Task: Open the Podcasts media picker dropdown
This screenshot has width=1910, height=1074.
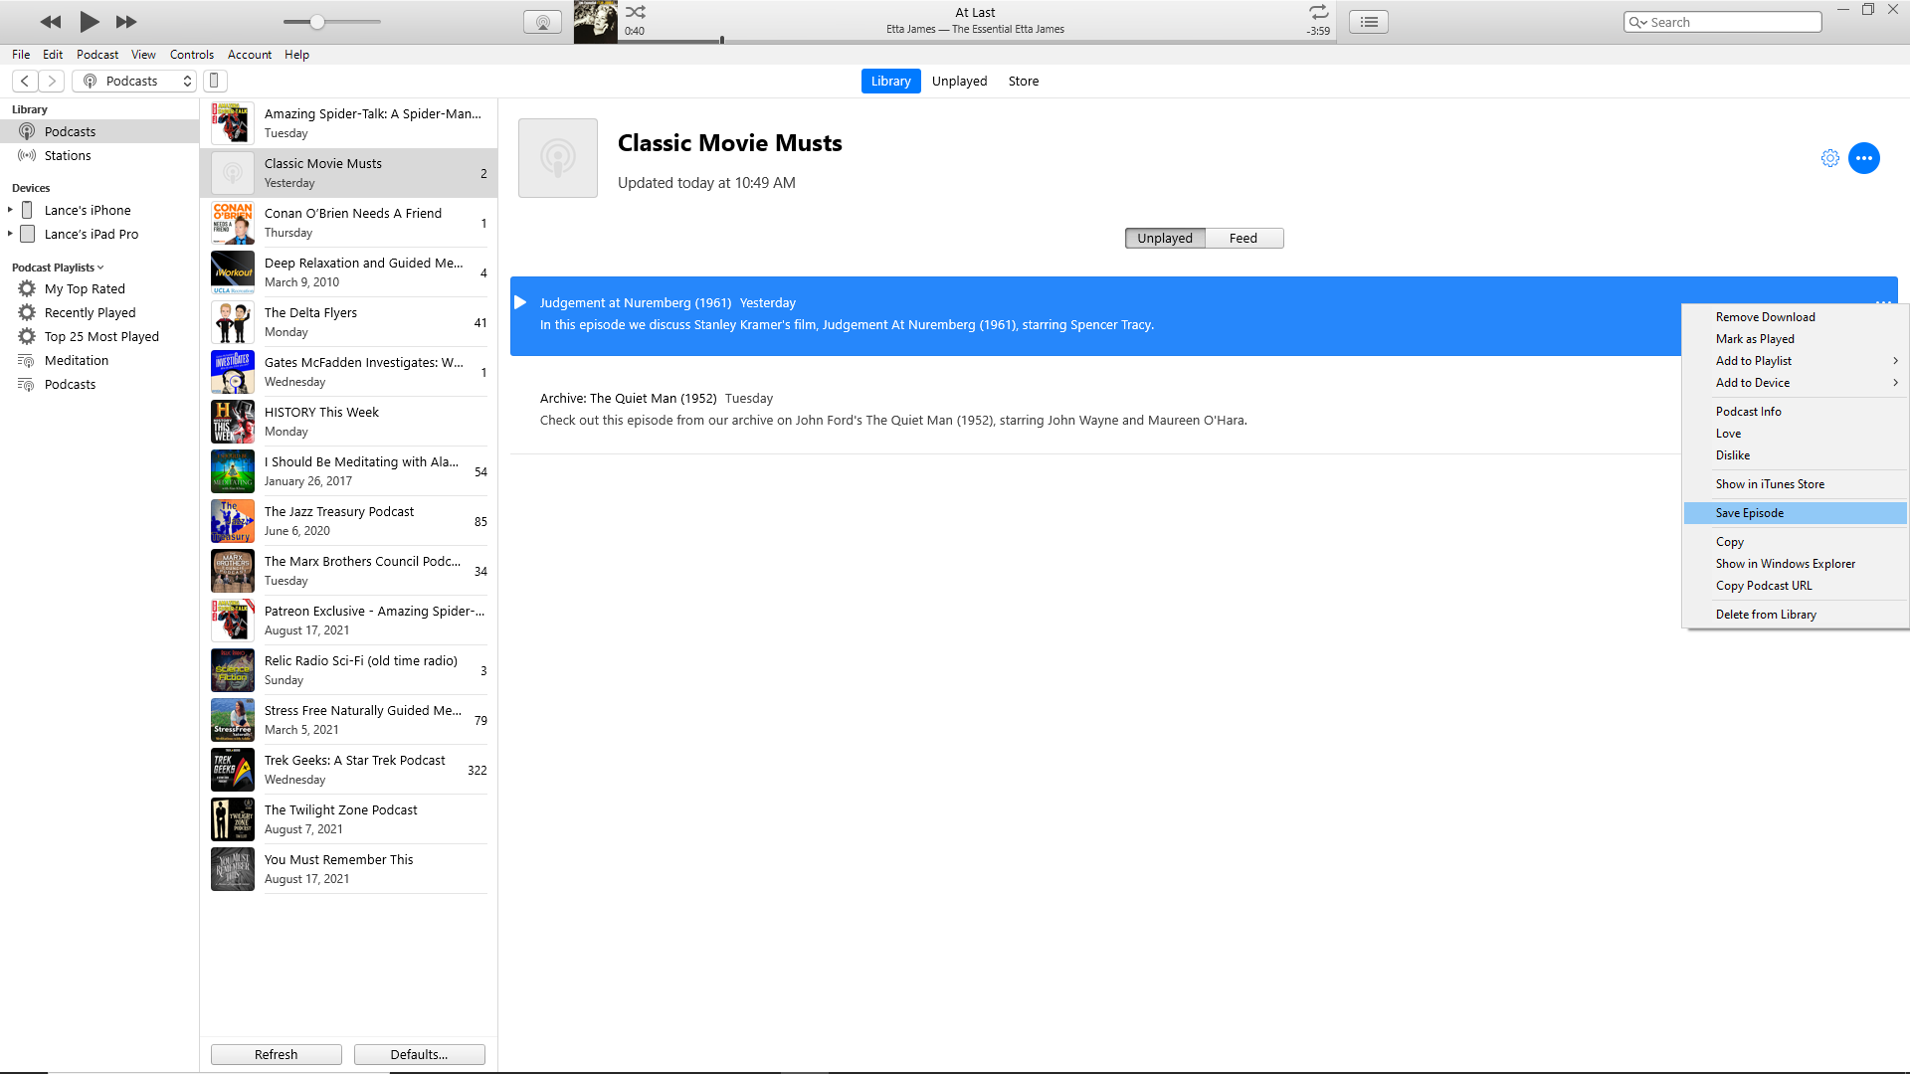Action: (x=134, y=82)
